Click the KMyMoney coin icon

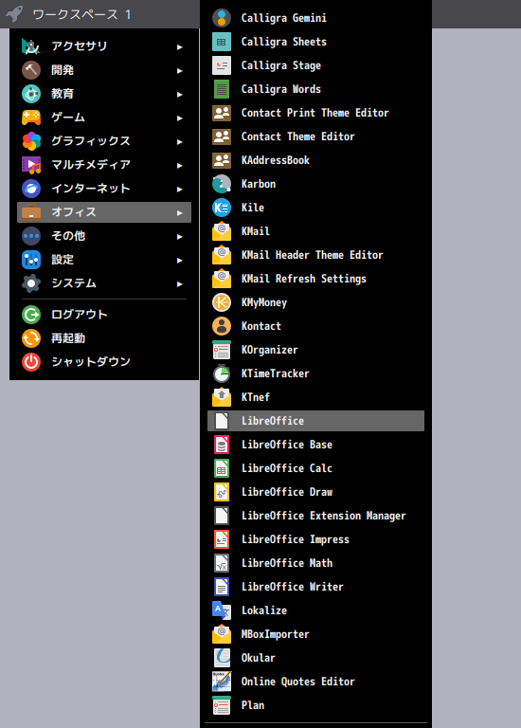coord(222,302)
